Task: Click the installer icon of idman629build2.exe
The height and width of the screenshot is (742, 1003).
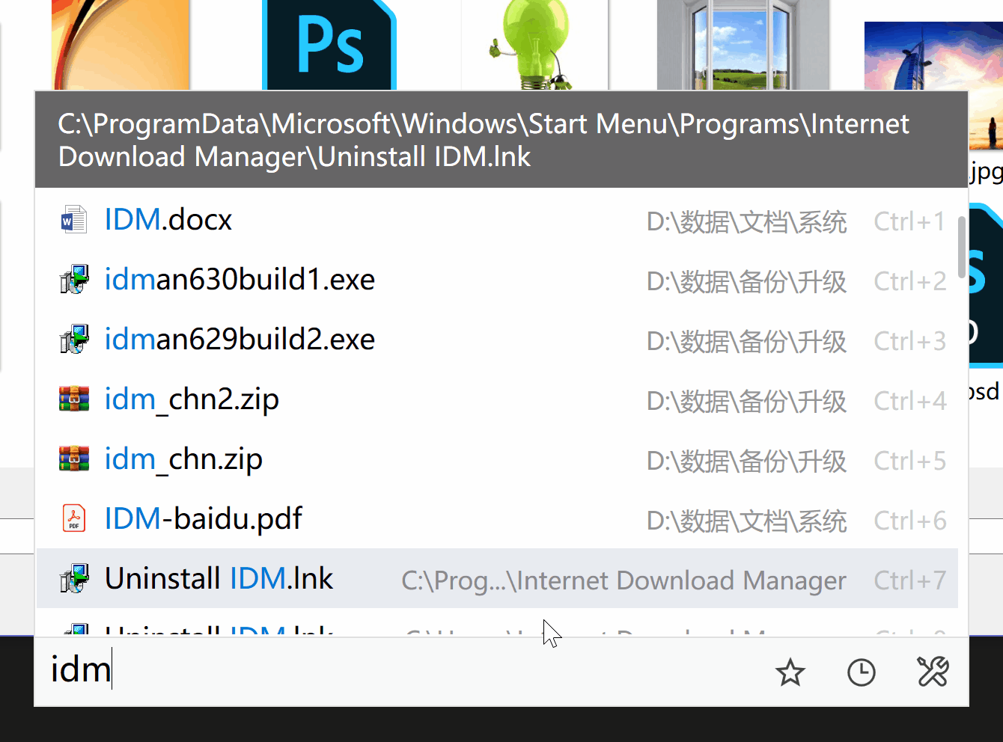Action: click(74, 340)
